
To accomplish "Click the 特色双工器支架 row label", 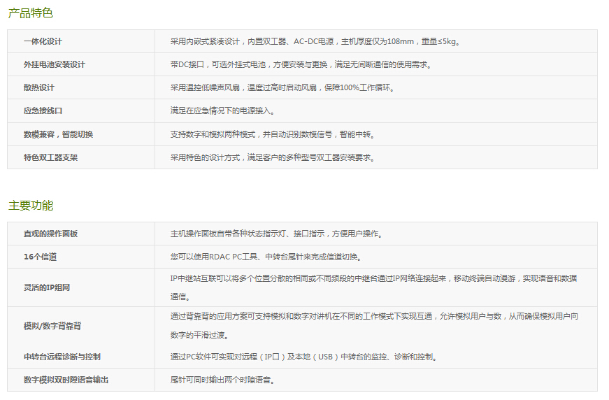I will [50, 157].
